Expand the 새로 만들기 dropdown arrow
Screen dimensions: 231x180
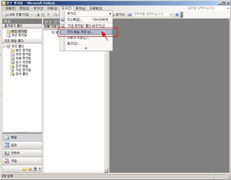32,15
